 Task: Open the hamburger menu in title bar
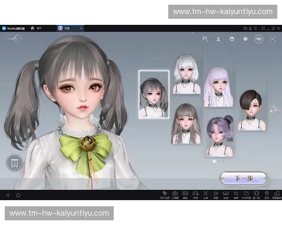(255, 28)
